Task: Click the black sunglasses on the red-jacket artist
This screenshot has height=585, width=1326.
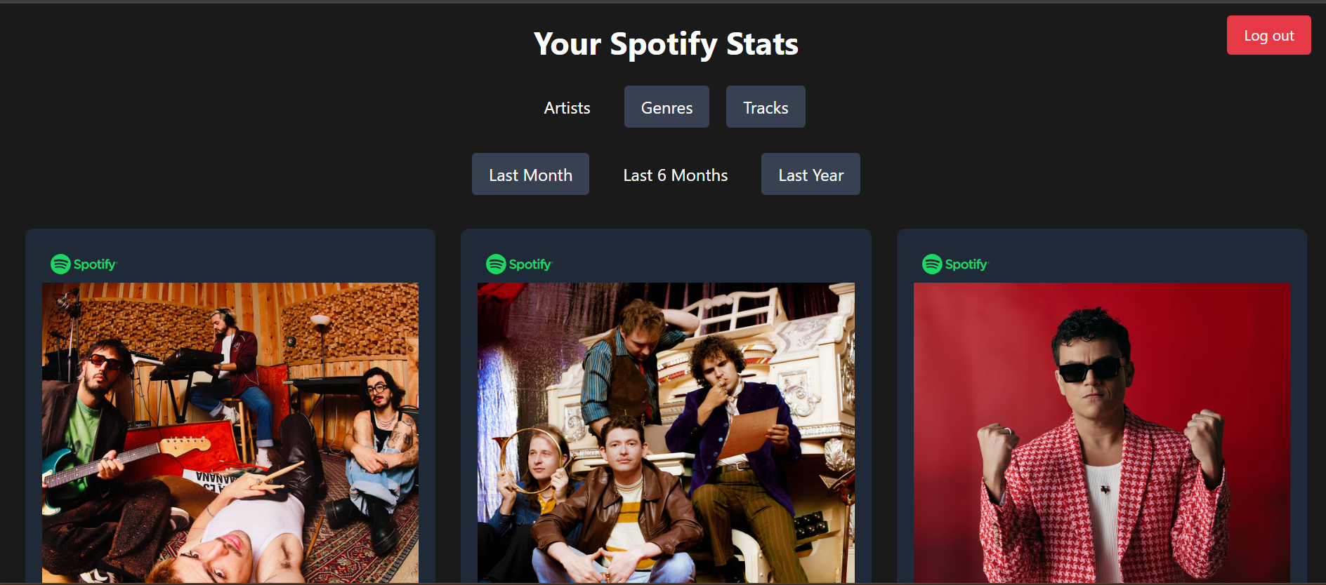Action: tap(1089, 369)
